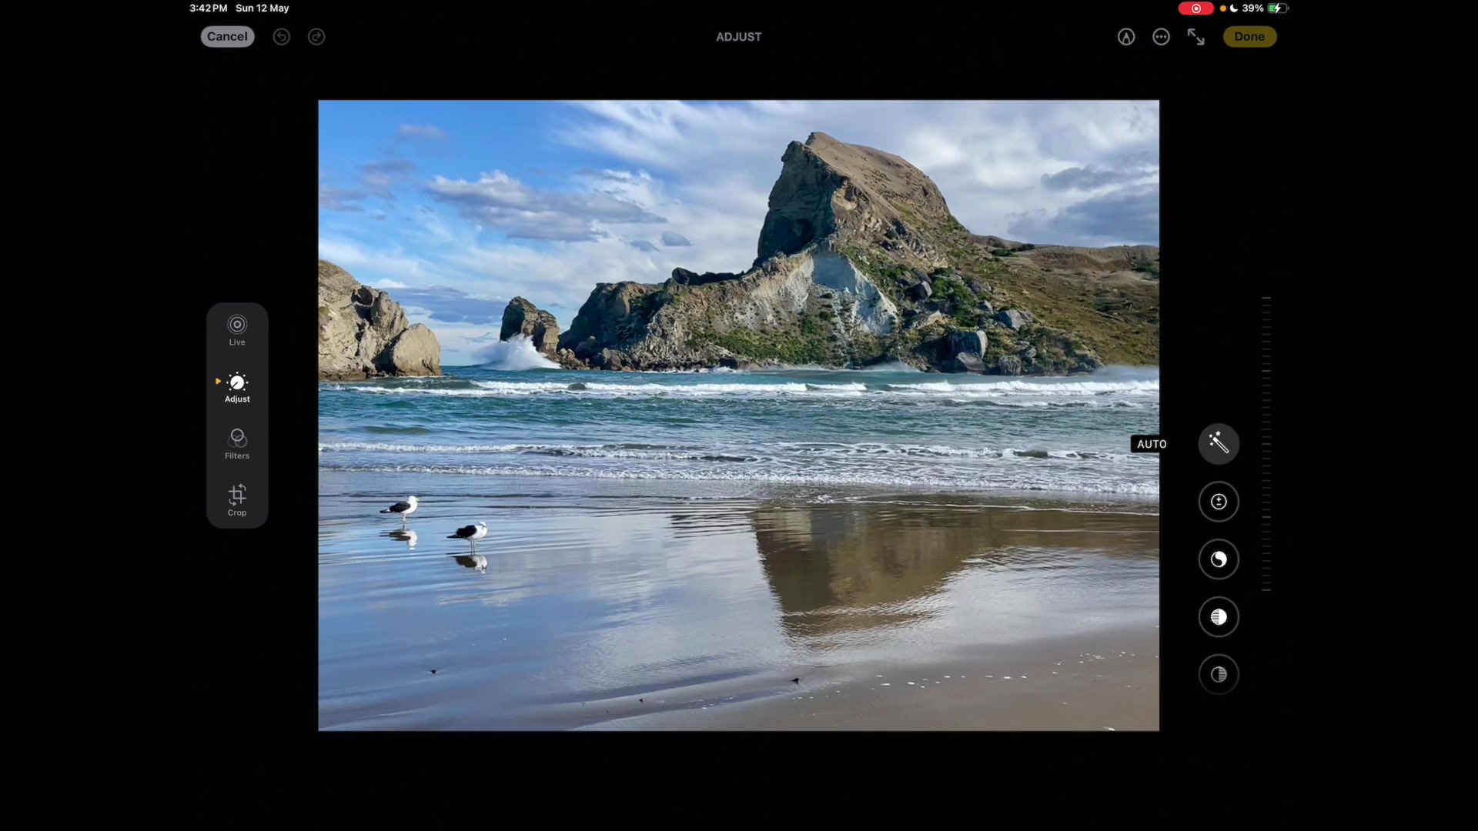Viewport: 1478px width, 831px height.
Task: Toggle Live photo mode
Action: pos(237,331)
